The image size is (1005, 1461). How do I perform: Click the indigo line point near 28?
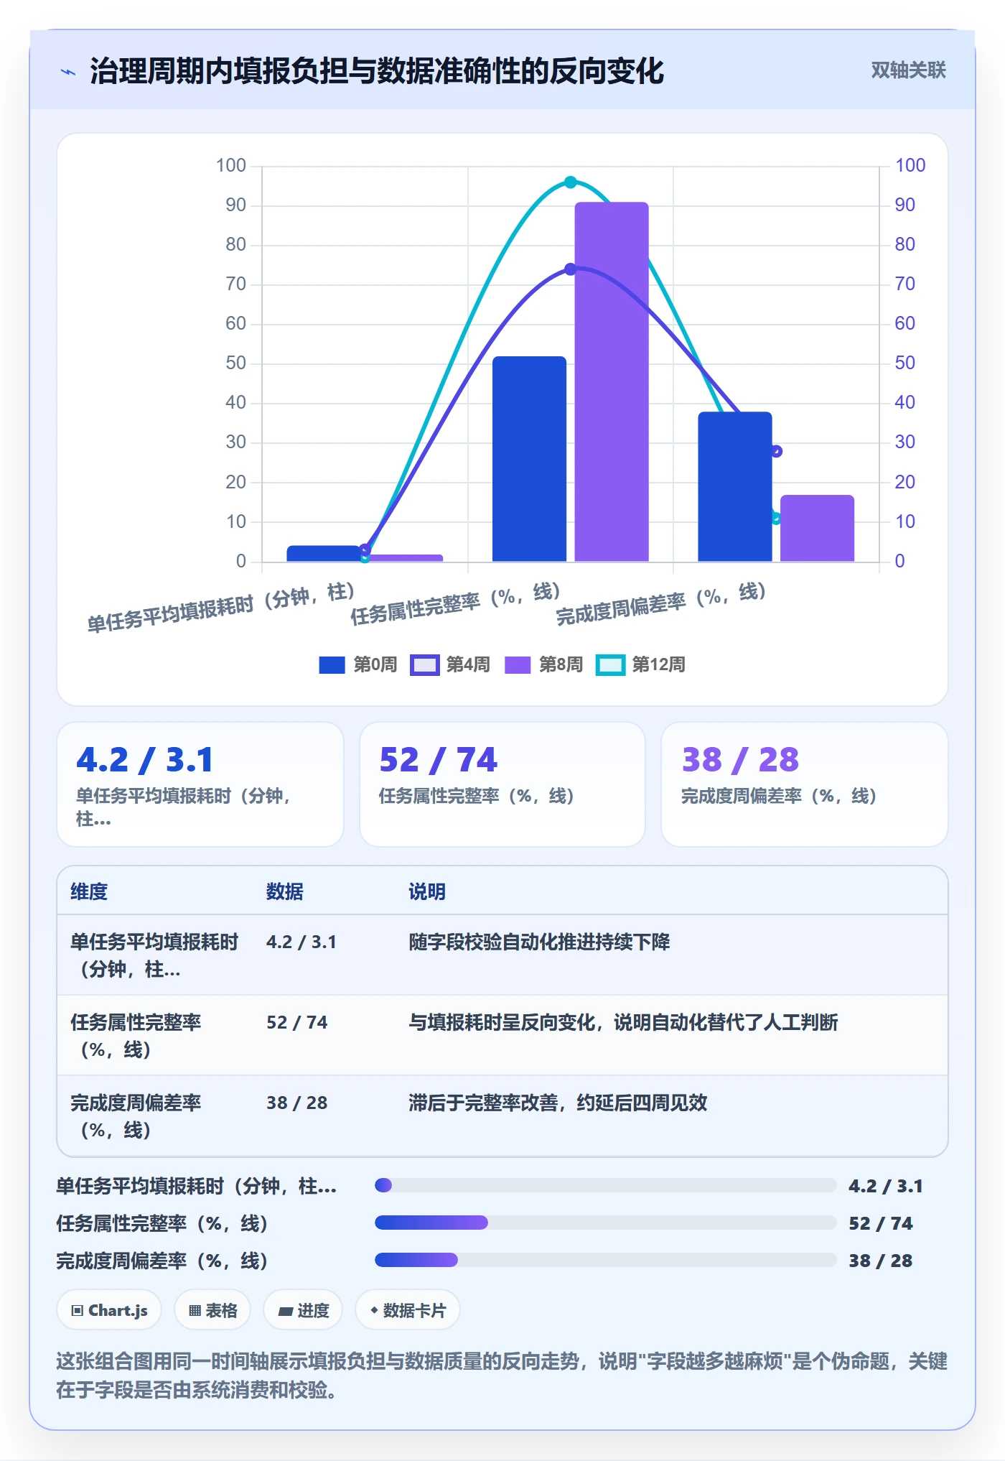click(776, 451)
